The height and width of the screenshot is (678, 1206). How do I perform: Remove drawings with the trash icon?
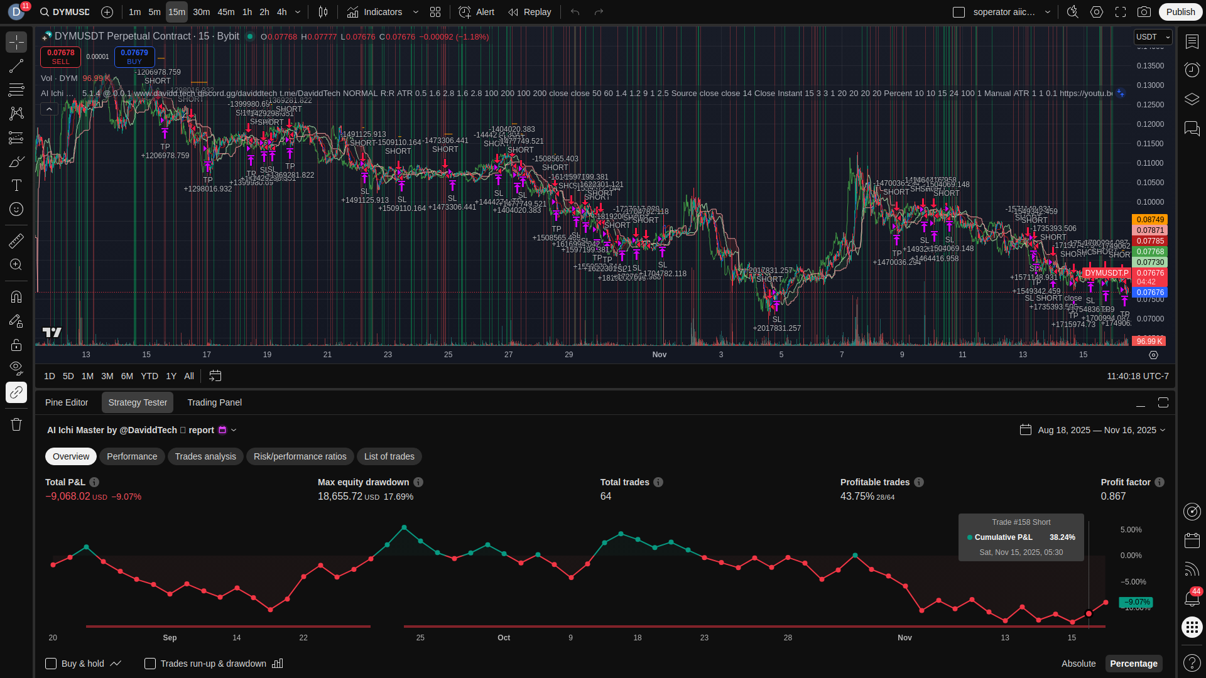coord(16,425)
